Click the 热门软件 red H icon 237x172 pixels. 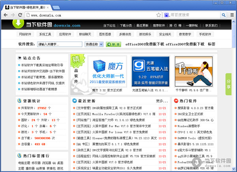coord(176,101)
